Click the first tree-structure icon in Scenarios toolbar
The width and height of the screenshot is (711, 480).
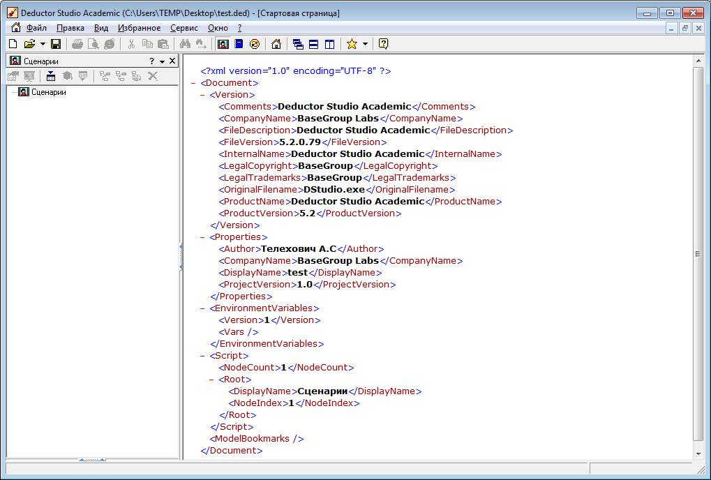point(105,76)
